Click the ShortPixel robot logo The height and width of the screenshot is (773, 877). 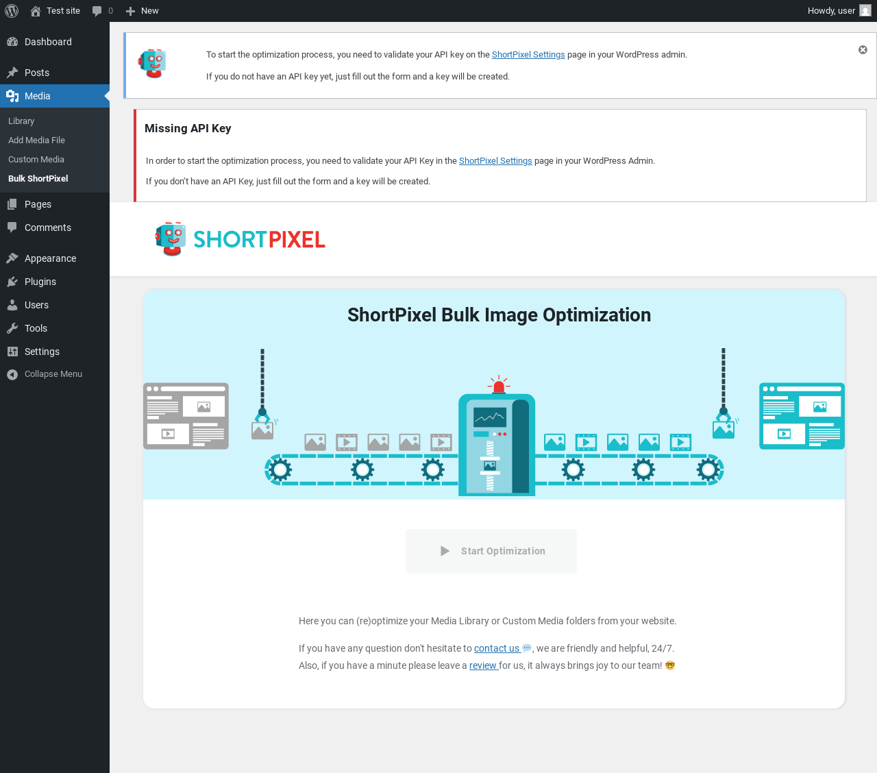[x=171, y=238]
